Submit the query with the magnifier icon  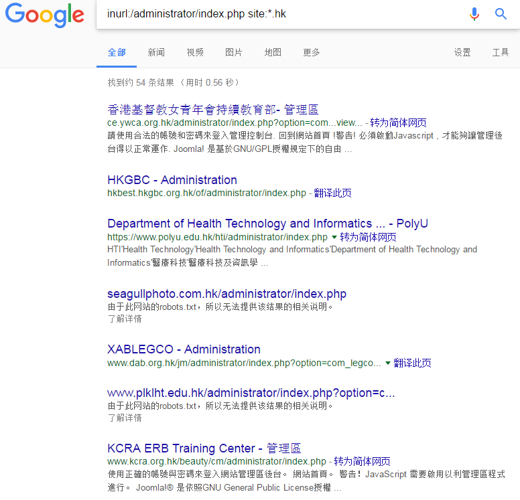[501, 14]
